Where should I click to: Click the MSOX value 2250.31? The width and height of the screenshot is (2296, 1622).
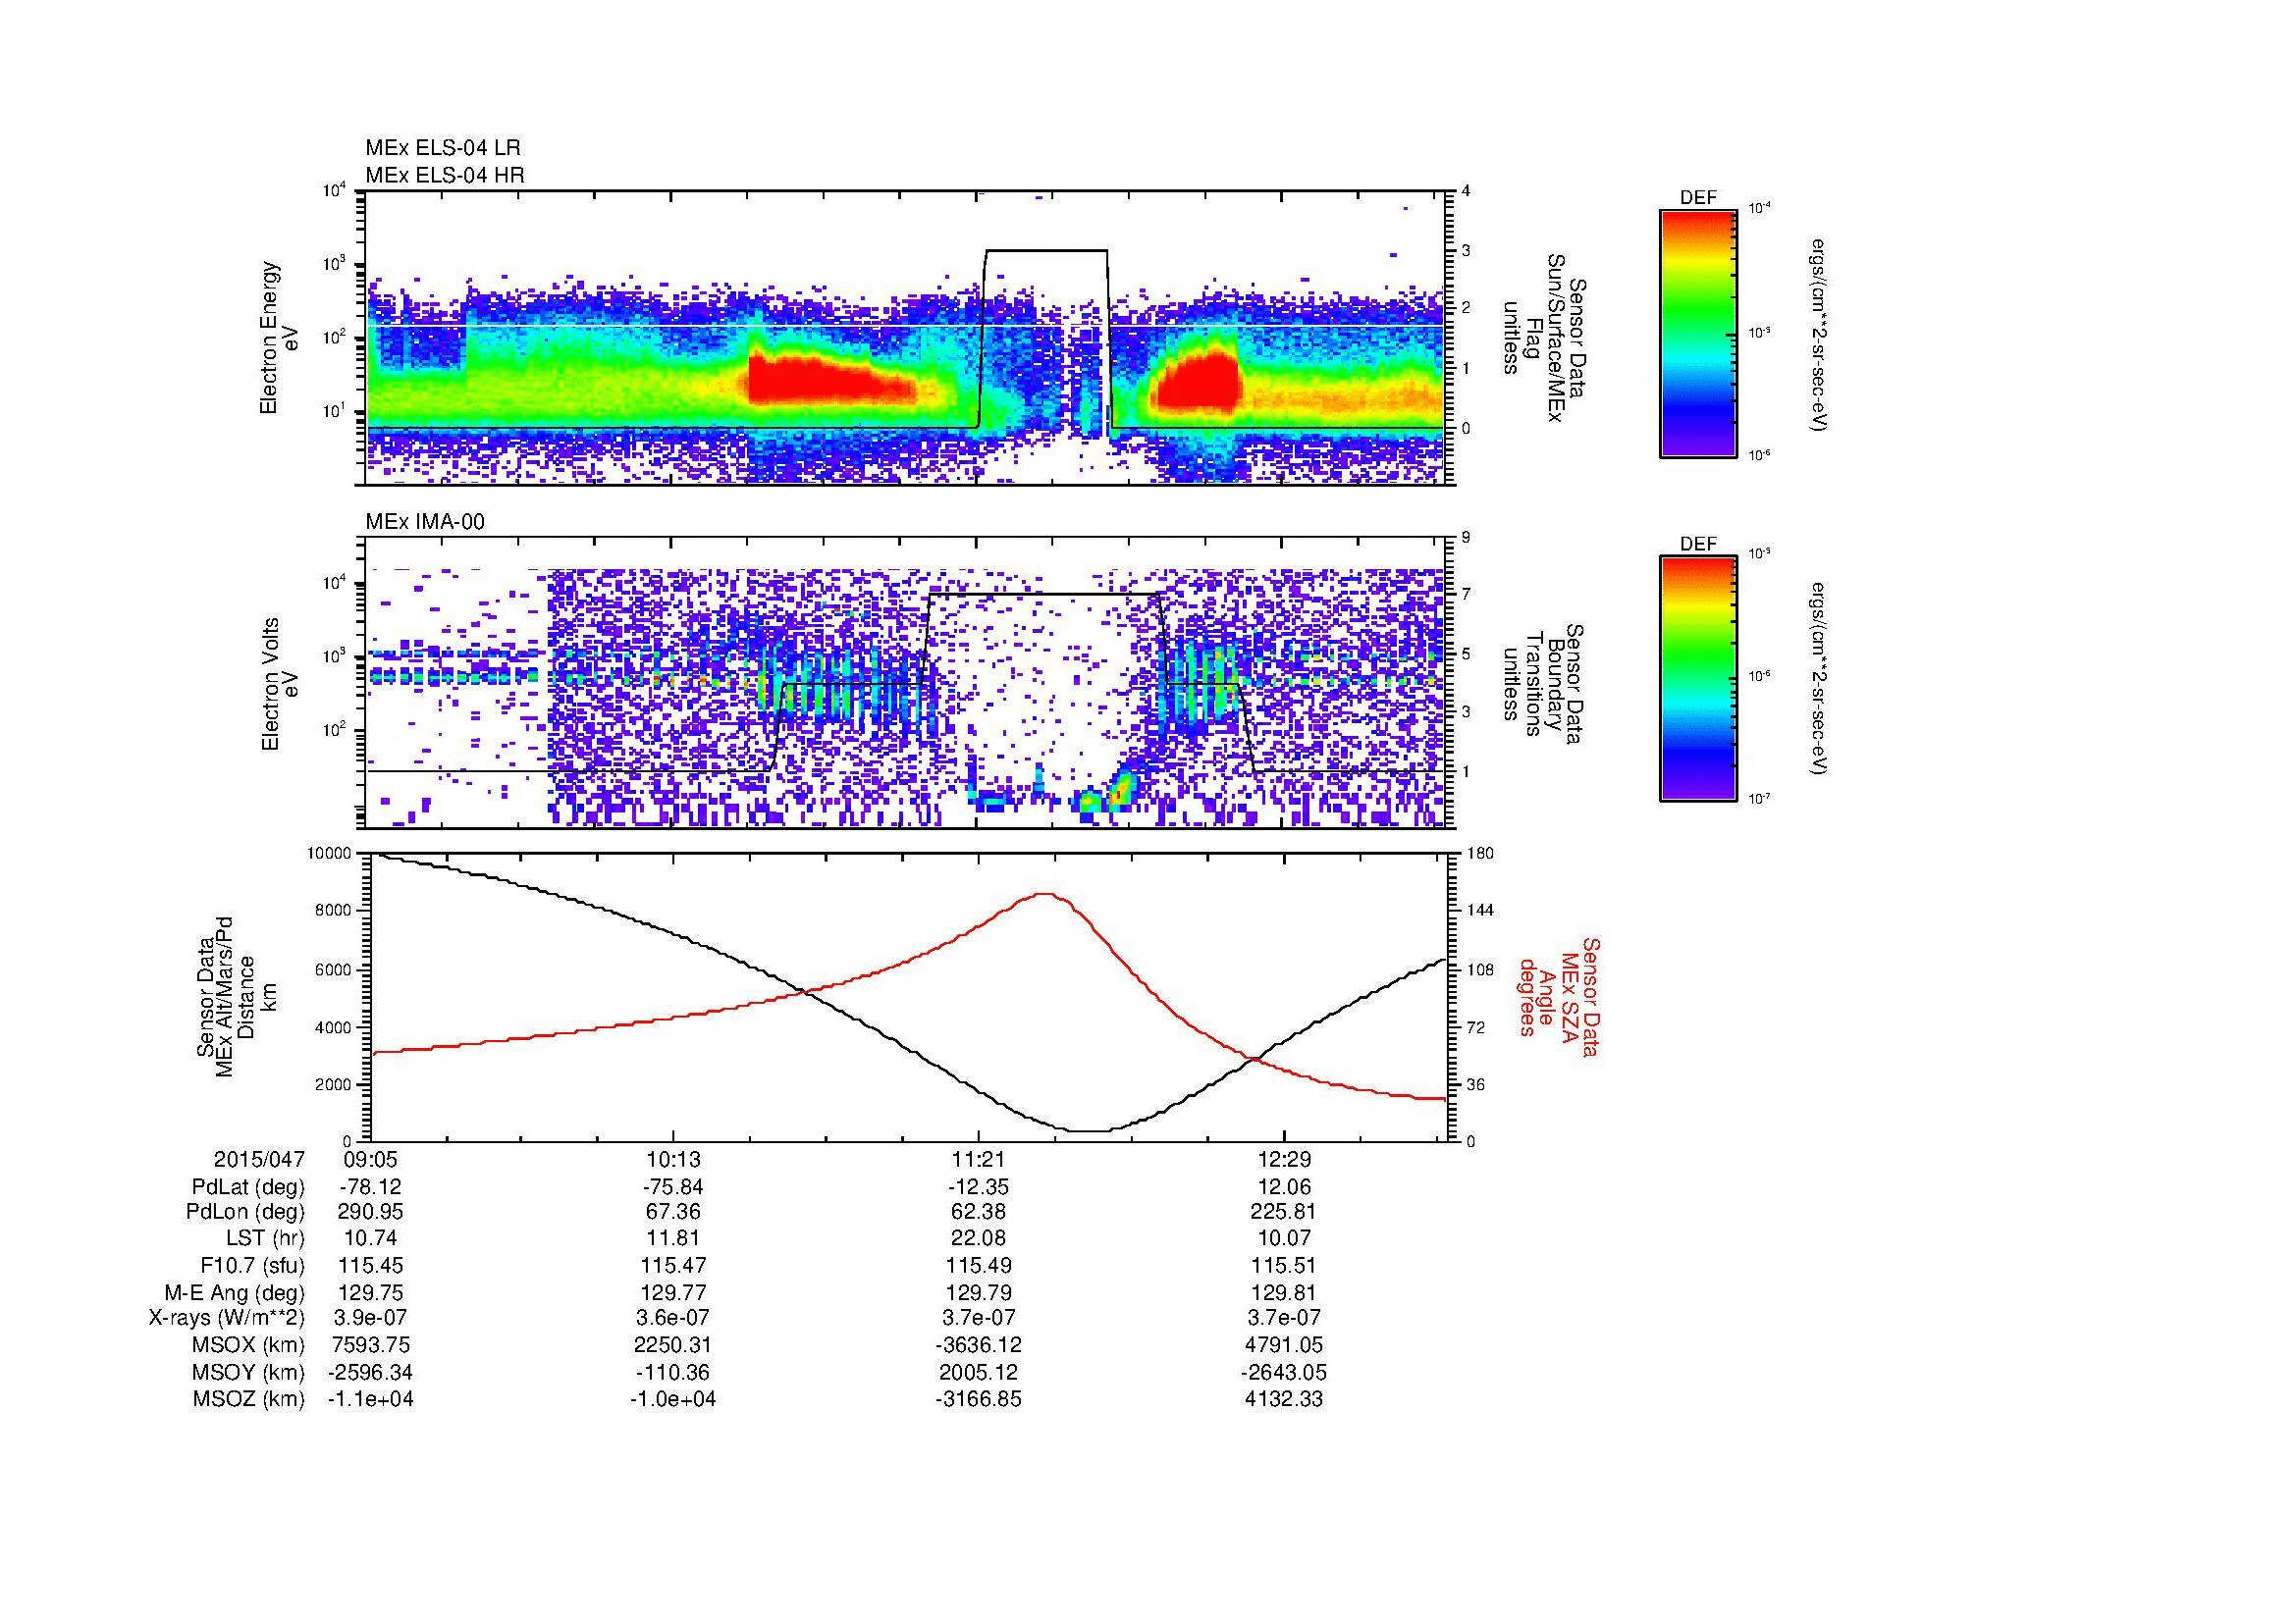click(673, 1346)
